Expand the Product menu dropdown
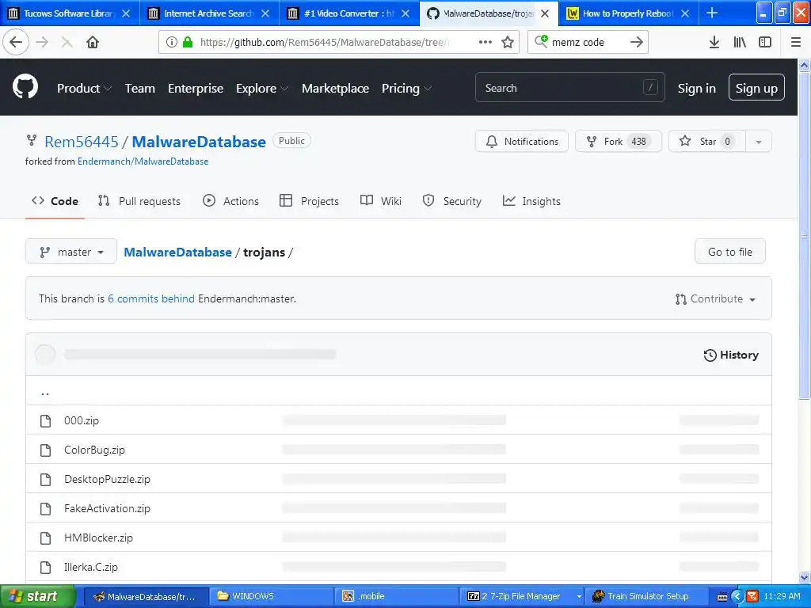Screen dimensions: 811x608 [84, 89]
